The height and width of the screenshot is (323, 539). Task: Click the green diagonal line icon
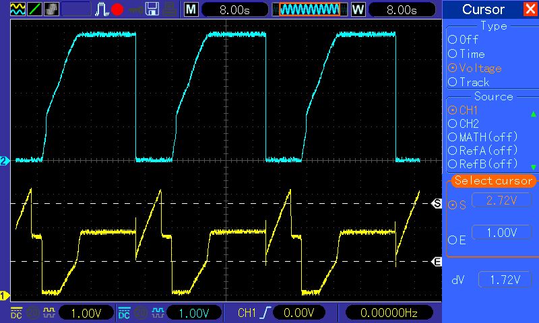click(34, 9)
